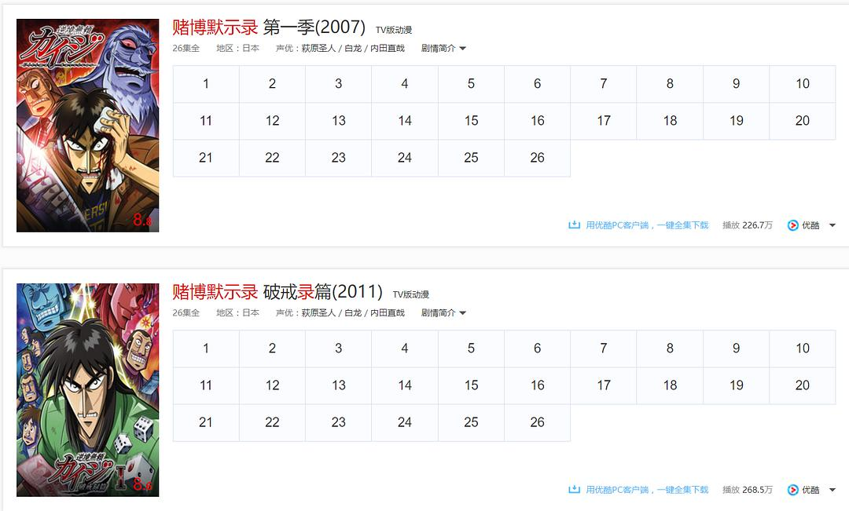Image resolution: width=849 pixels, height=511 pixels.
Task: Play episode 26 of 第一季
Action: pyautogui.click(x=537, y=158)
